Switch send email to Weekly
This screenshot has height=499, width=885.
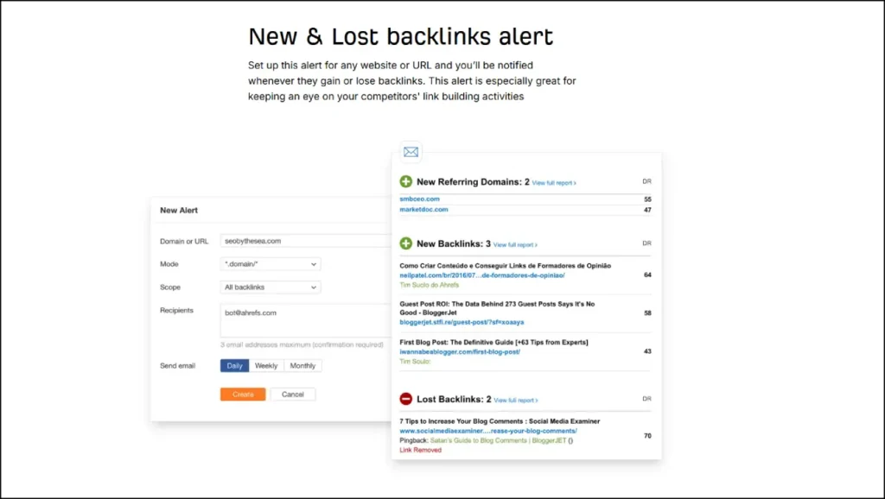266,365
